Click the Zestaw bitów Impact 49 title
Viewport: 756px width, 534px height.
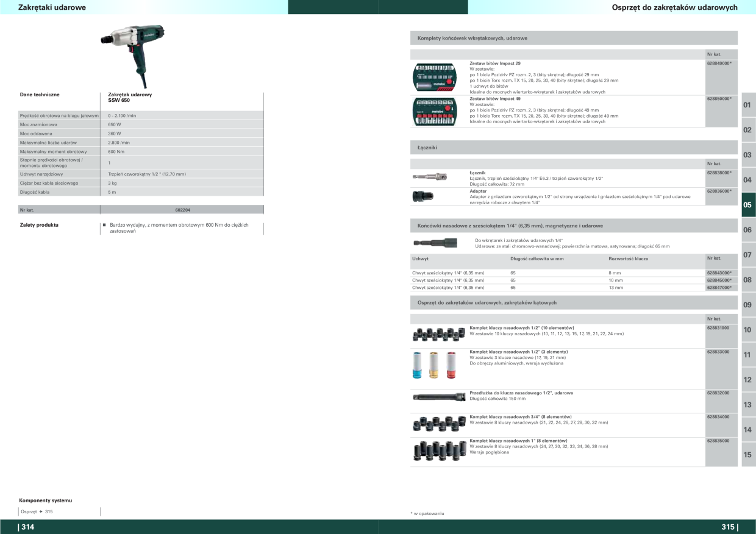tap(495, 99)
